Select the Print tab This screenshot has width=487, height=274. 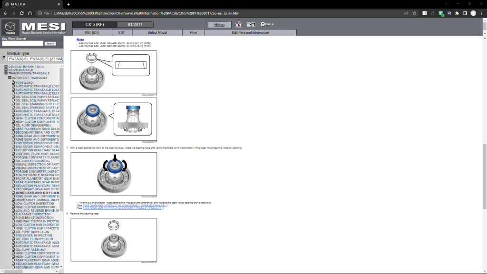coord(194,33)
